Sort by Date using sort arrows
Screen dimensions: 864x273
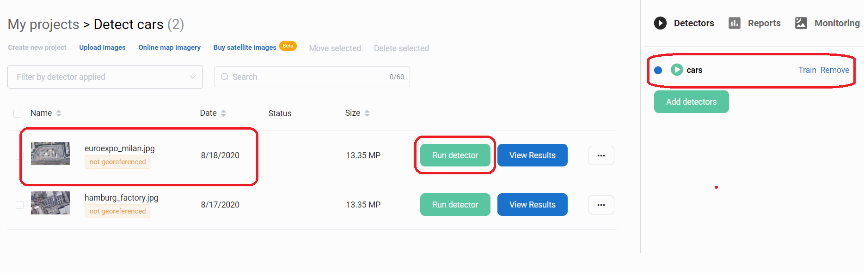tap(224, 113)
